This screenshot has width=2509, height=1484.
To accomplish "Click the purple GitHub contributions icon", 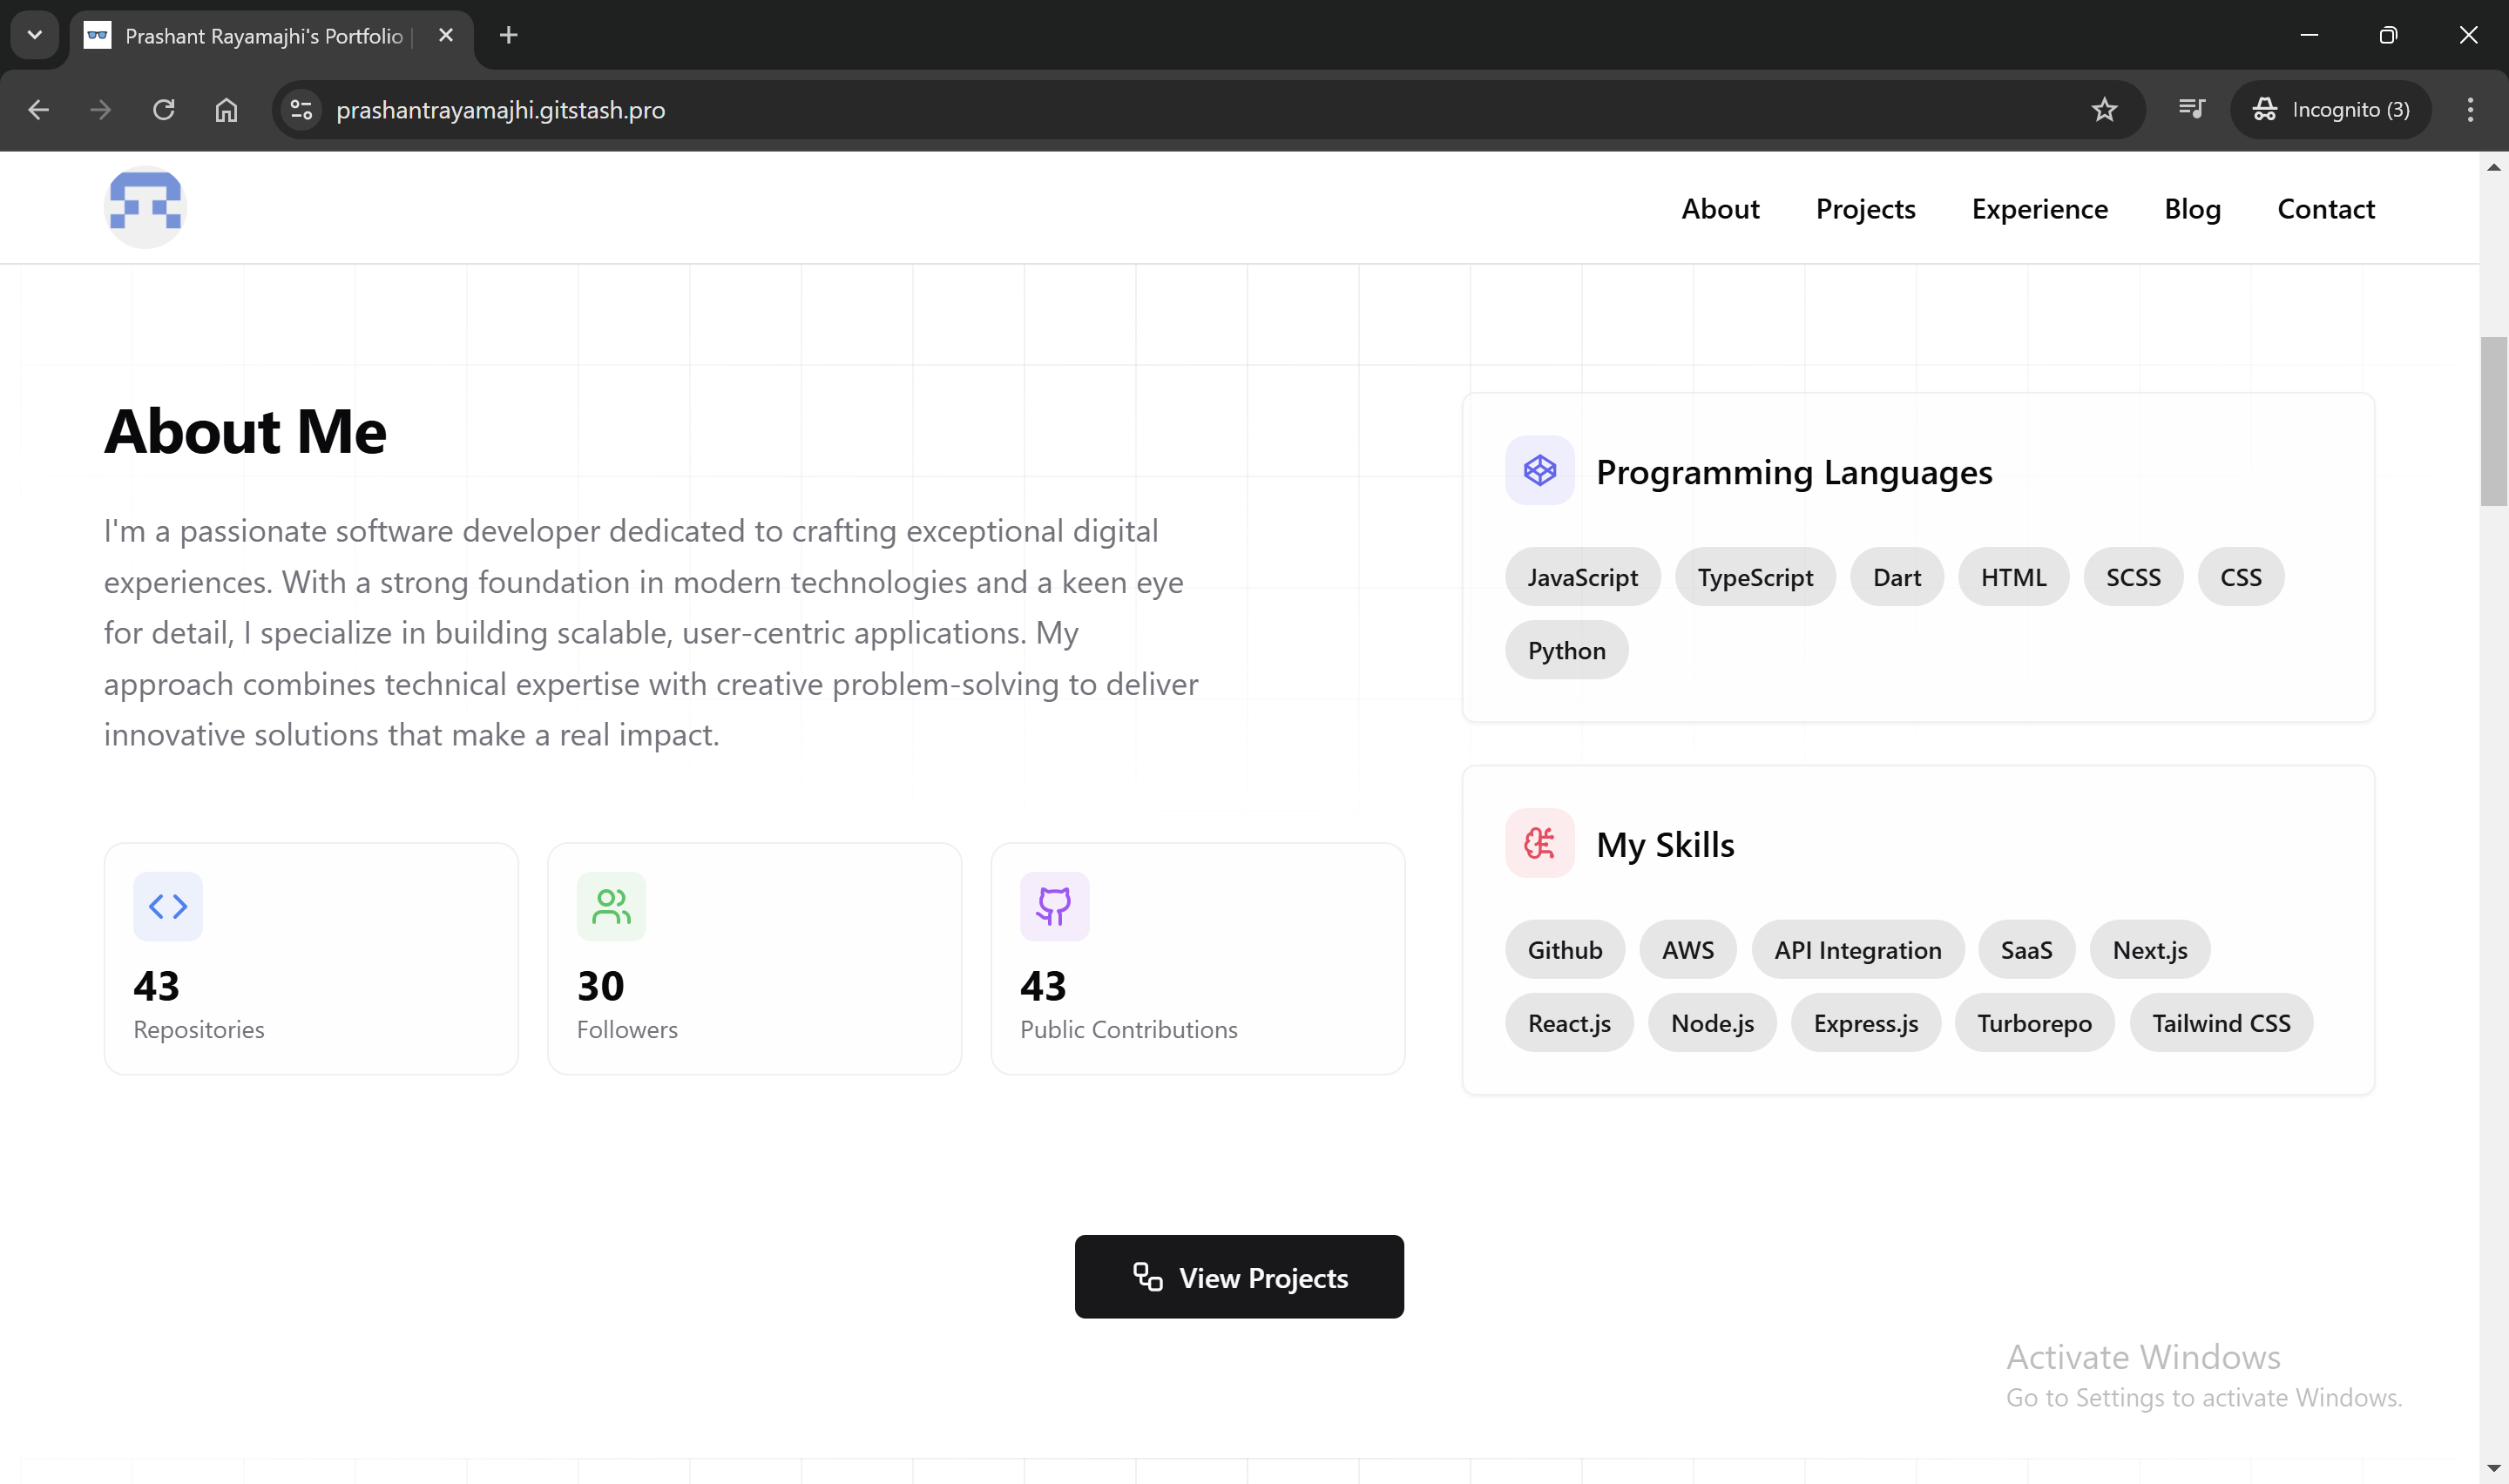I will 1054,906.
